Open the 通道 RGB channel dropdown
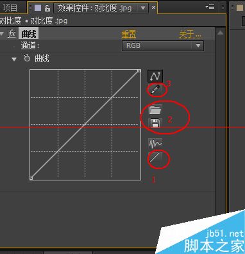This screenshot has height=254, width=245. pyautogui.click(x=163, y=45)
